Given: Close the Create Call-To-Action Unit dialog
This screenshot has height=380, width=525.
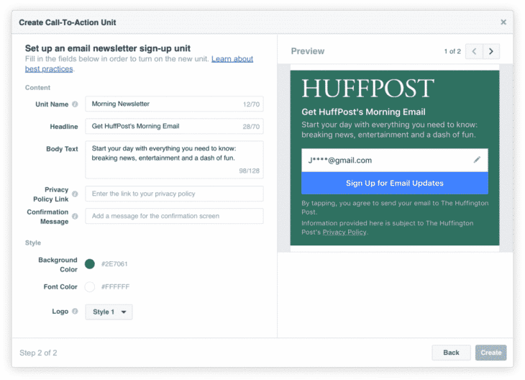Looking at the screenshot, I should point(503,22).
